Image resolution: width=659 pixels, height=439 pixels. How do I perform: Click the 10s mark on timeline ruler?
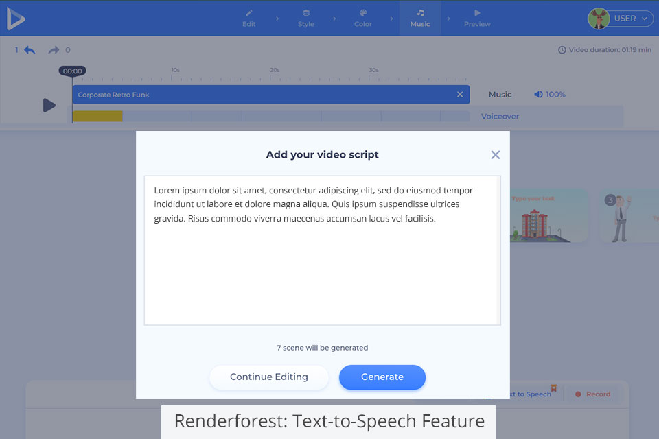point(175,70)
